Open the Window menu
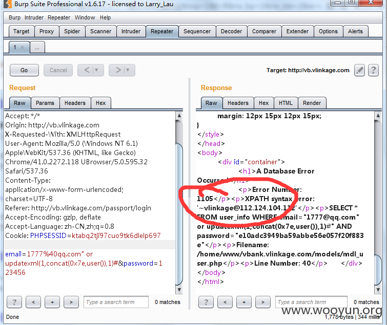 coord(85,17)
